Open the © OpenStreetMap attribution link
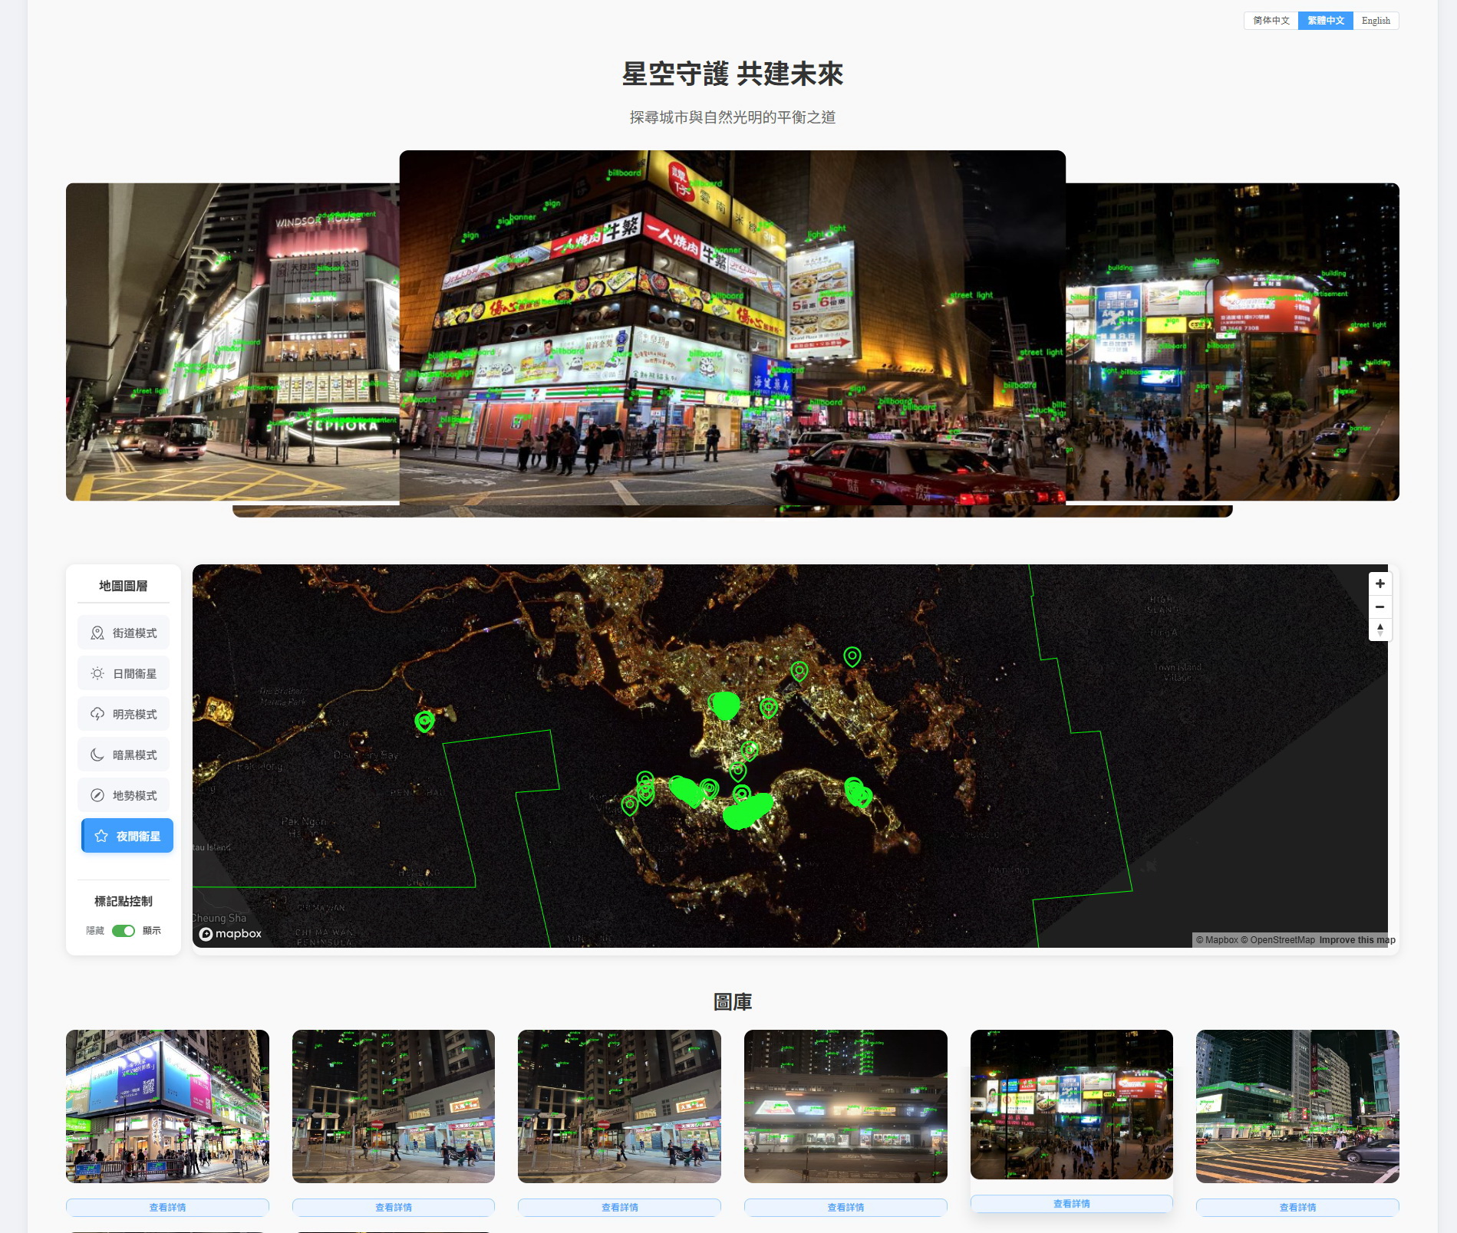This screenshot has height=1233, width=1457. (1277, 940)
